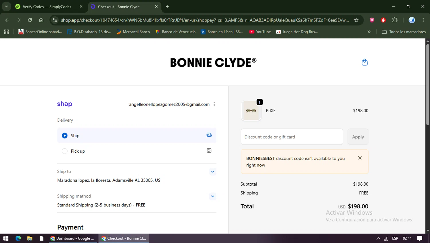Open the Todos los marcadores folder
The width and height of the screenshot is (430, 243).
click(x=404, y=32)
